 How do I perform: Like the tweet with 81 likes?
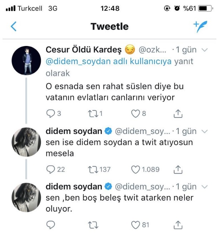tap(135, 225)
